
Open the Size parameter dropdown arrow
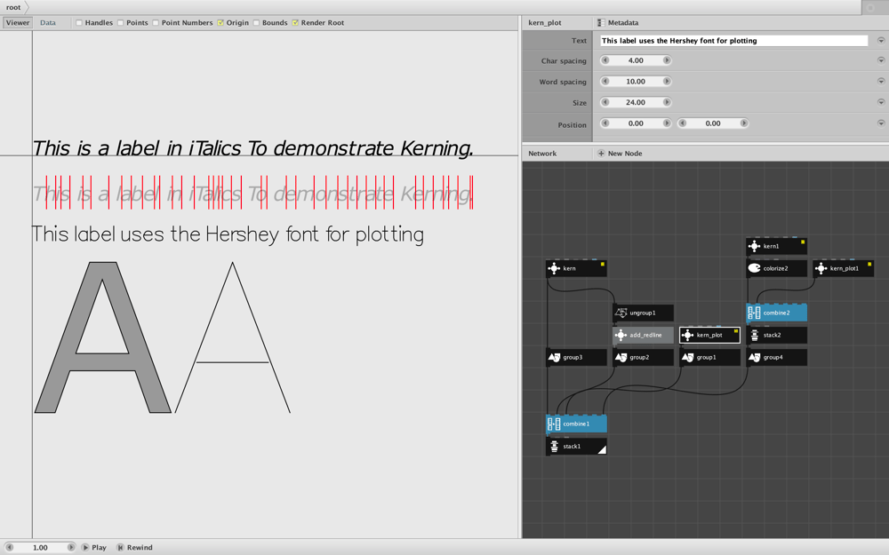881,102
